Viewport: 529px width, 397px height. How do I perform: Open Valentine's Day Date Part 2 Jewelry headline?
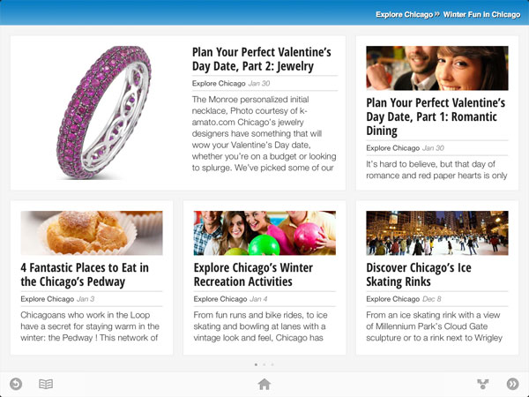coord(262,59)
